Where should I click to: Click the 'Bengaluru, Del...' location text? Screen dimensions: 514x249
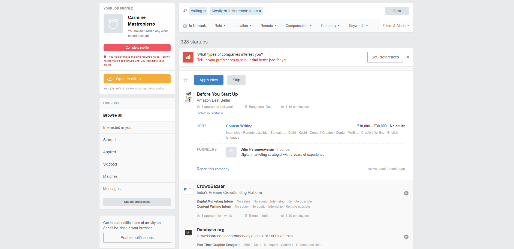click(261, 107)
